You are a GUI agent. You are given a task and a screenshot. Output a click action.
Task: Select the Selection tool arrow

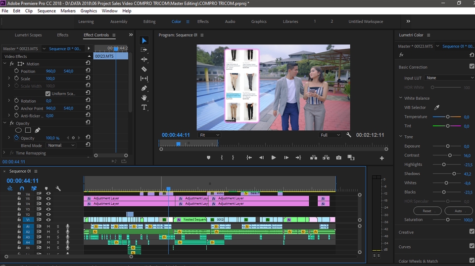tap(144, 40)
